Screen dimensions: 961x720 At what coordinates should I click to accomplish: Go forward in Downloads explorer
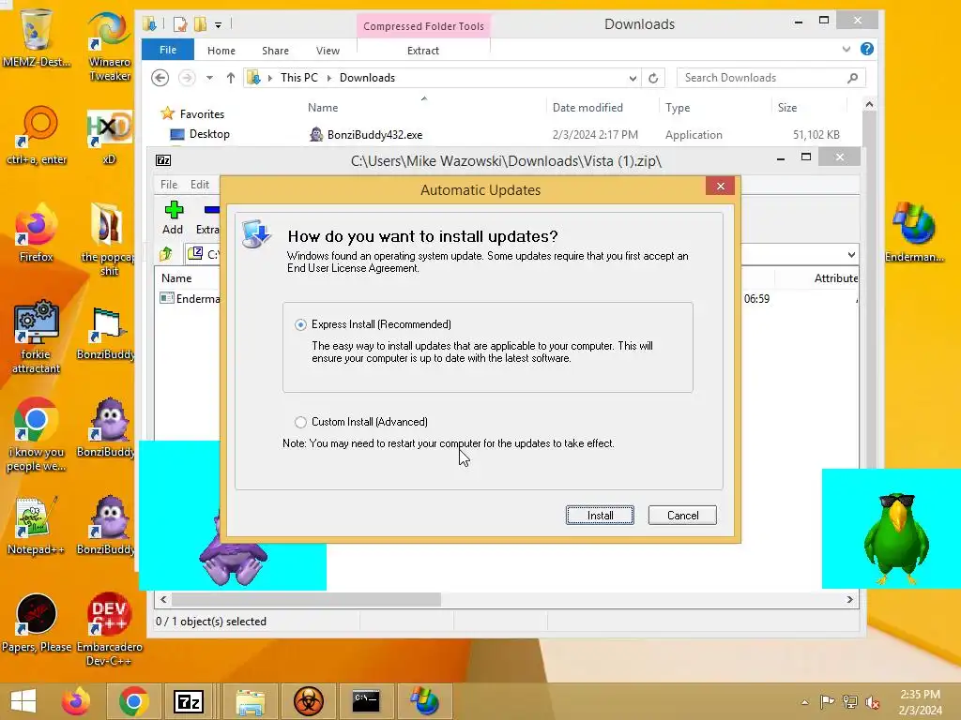click(187, 78)
